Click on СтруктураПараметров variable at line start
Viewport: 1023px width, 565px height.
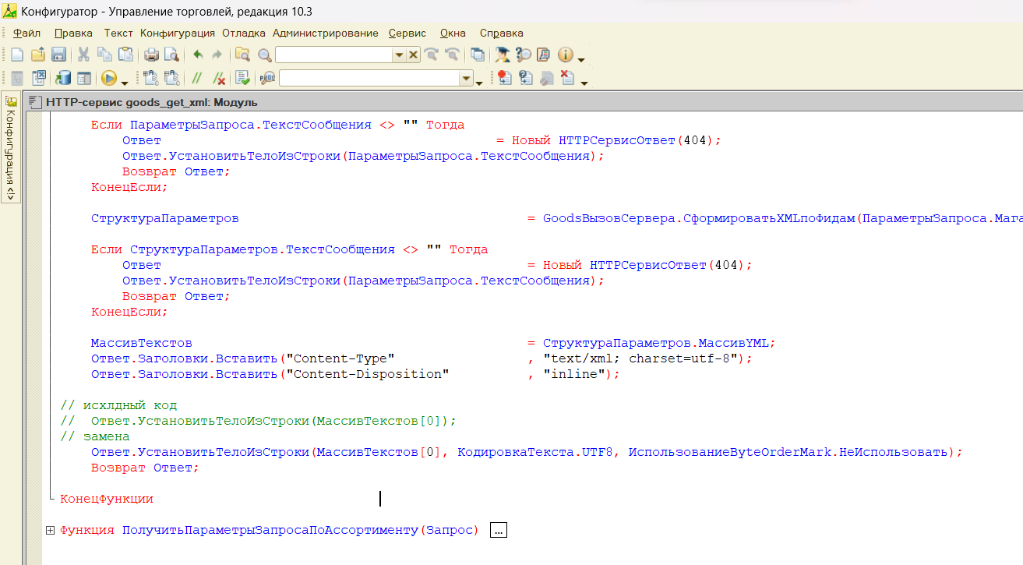[x=165, y=218]
